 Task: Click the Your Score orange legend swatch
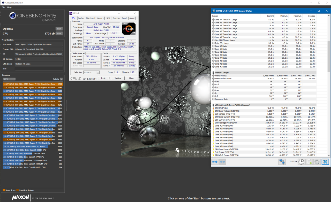coord(4,190)
